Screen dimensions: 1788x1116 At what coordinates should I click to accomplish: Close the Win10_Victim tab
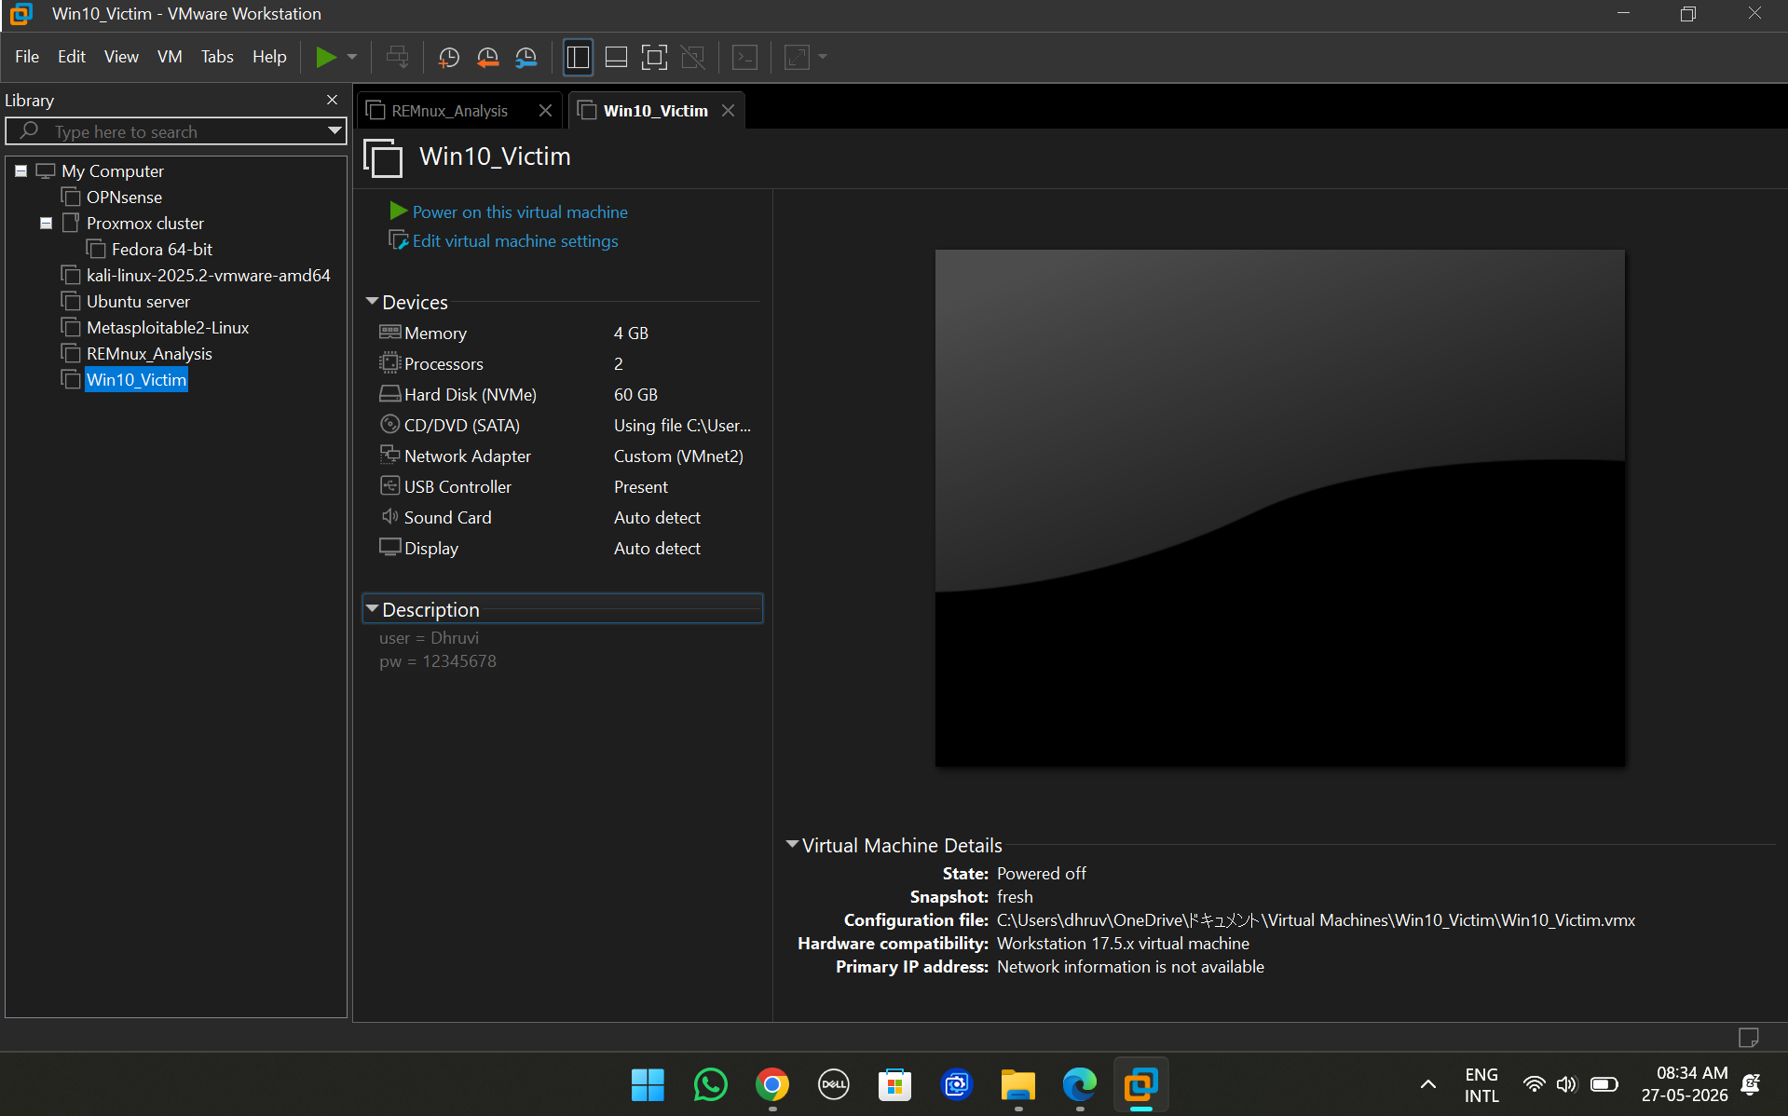coord(728,111)
